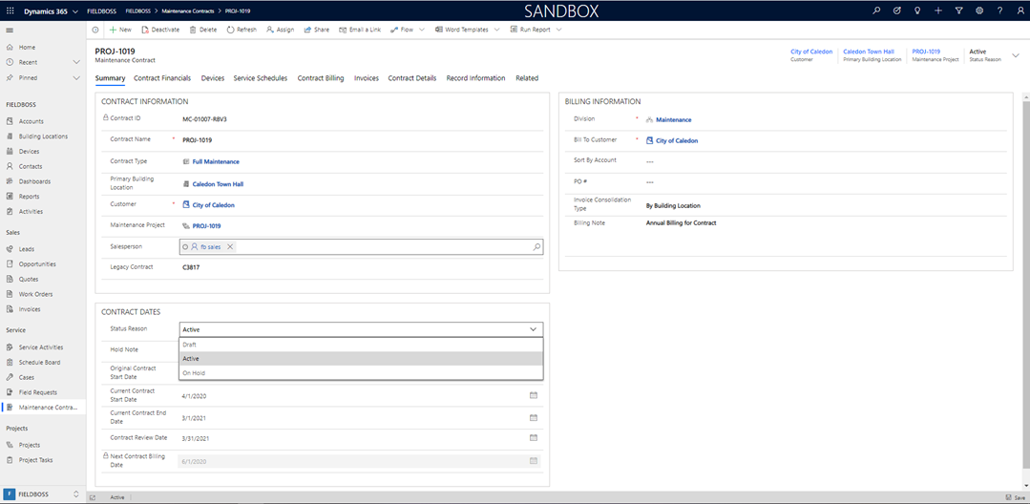Collapse the left navigation hamburger menu
This screenshot has height=504, width=1030.
pyautogui.click(x=10, y=30)
